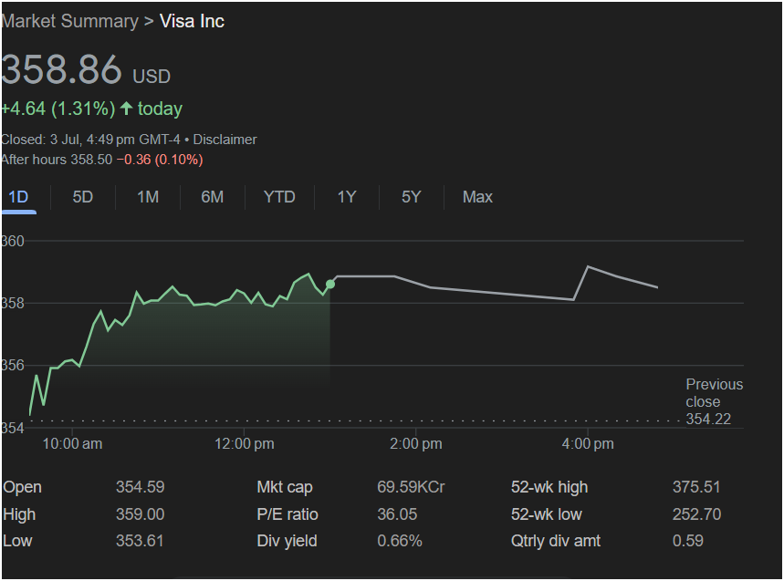Click the P/E ratio value 36.05
Viewport: 784px width, 581px height.
tap(397, 514)
